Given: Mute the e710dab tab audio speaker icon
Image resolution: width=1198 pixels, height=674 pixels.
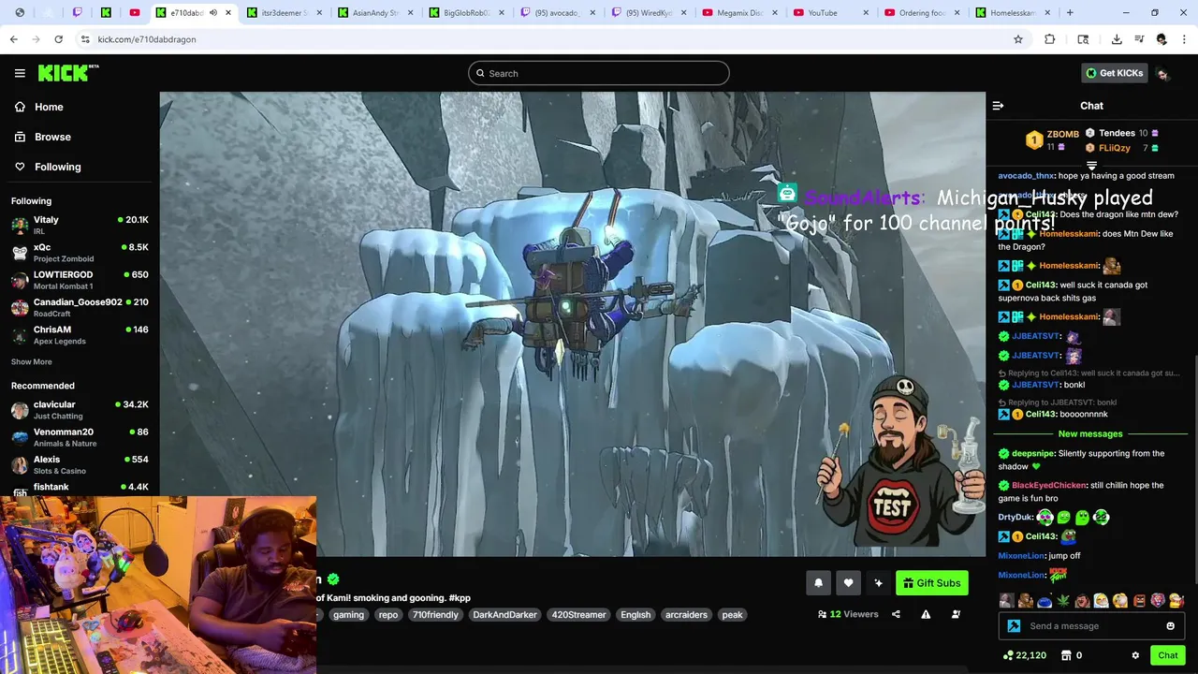Looking at the screenshot, I should click(213, 13).
